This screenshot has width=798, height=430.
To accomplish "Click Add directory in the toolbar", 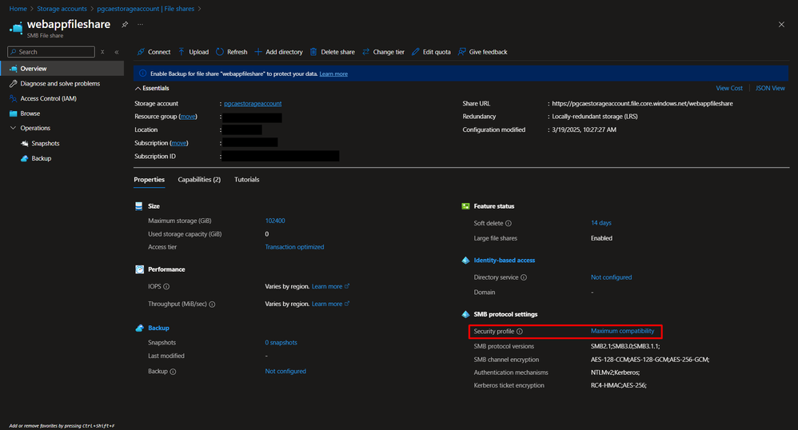I will click(278, 52).
